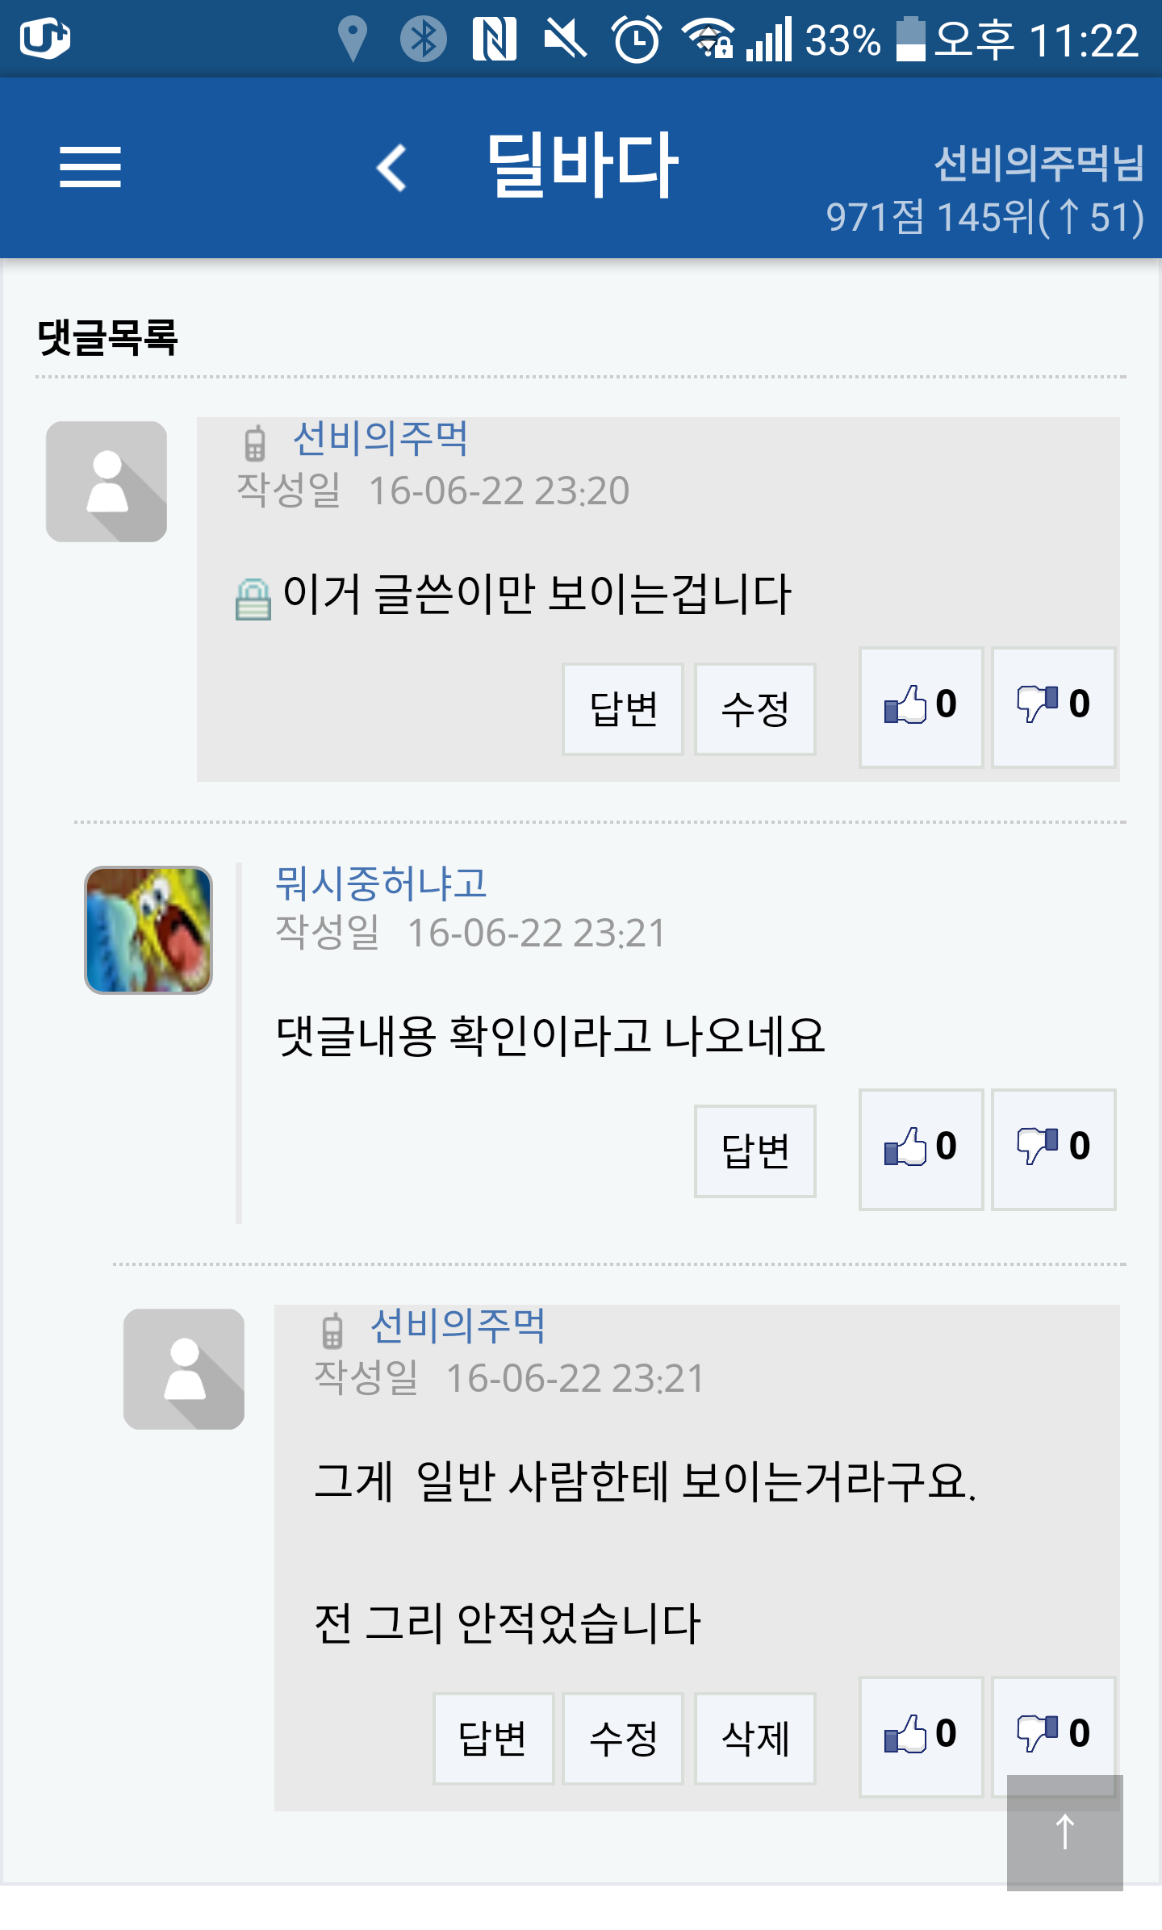Thumbs up 뭐시중허냐고's comment
1162x1930 pixels.
click(x=921, y=1149)
